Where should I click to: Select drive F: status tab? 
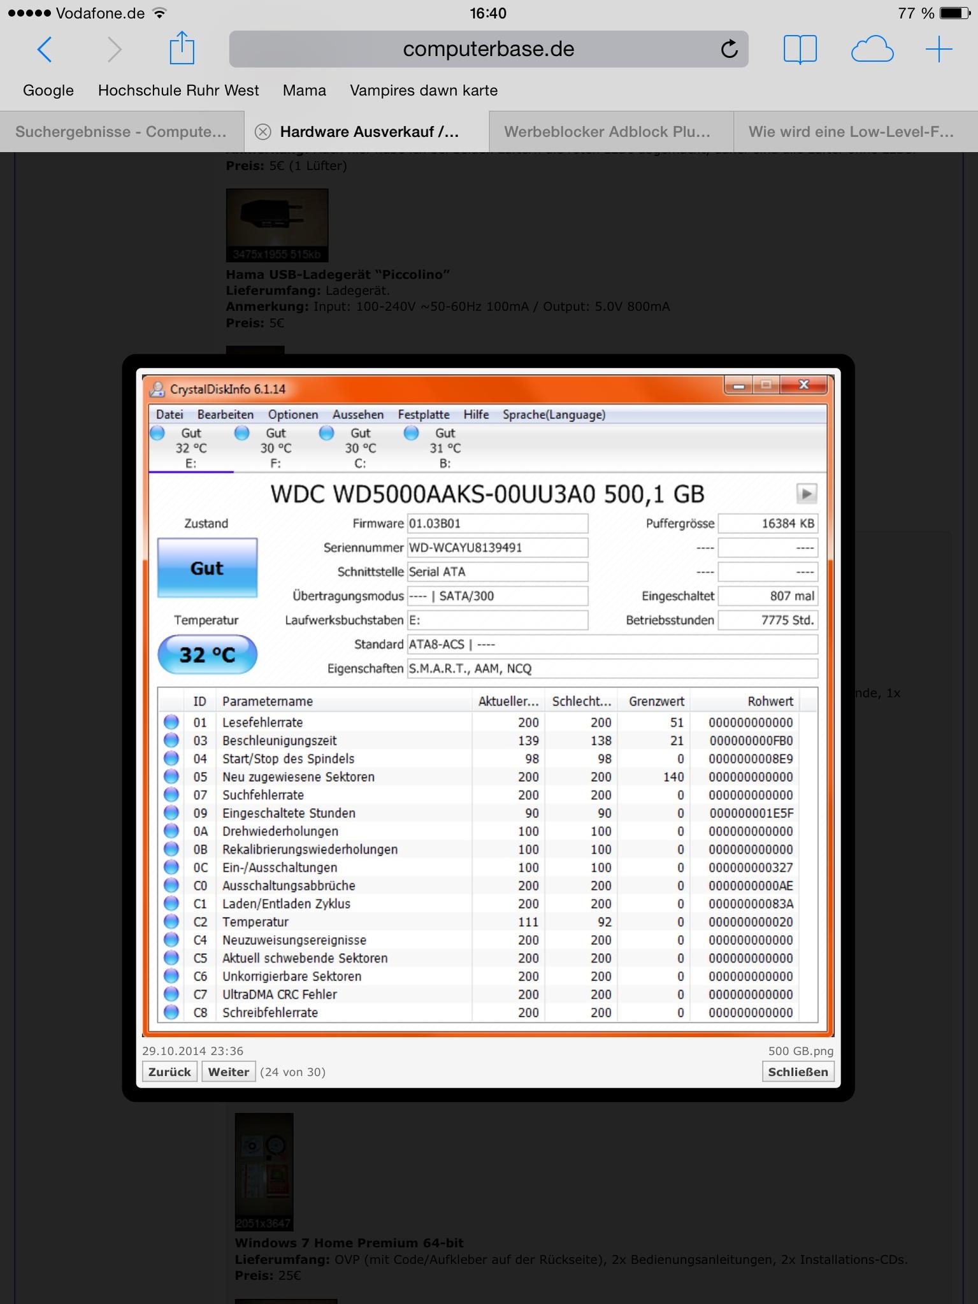[276, 448]
